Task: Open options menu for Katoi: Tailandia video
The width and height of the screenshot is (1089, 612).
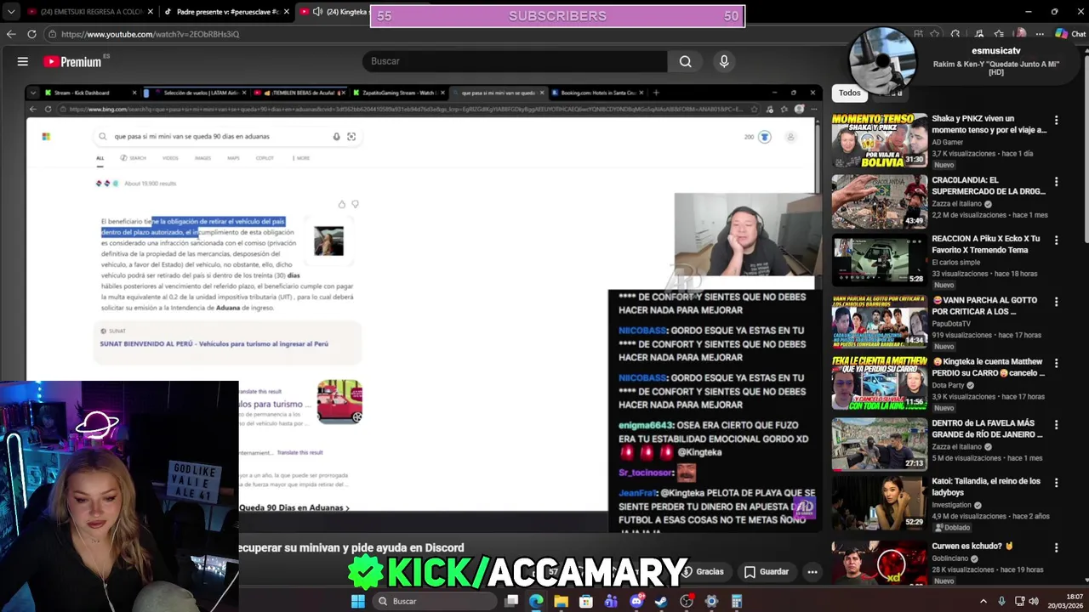Action: (x=1056, y=483)
